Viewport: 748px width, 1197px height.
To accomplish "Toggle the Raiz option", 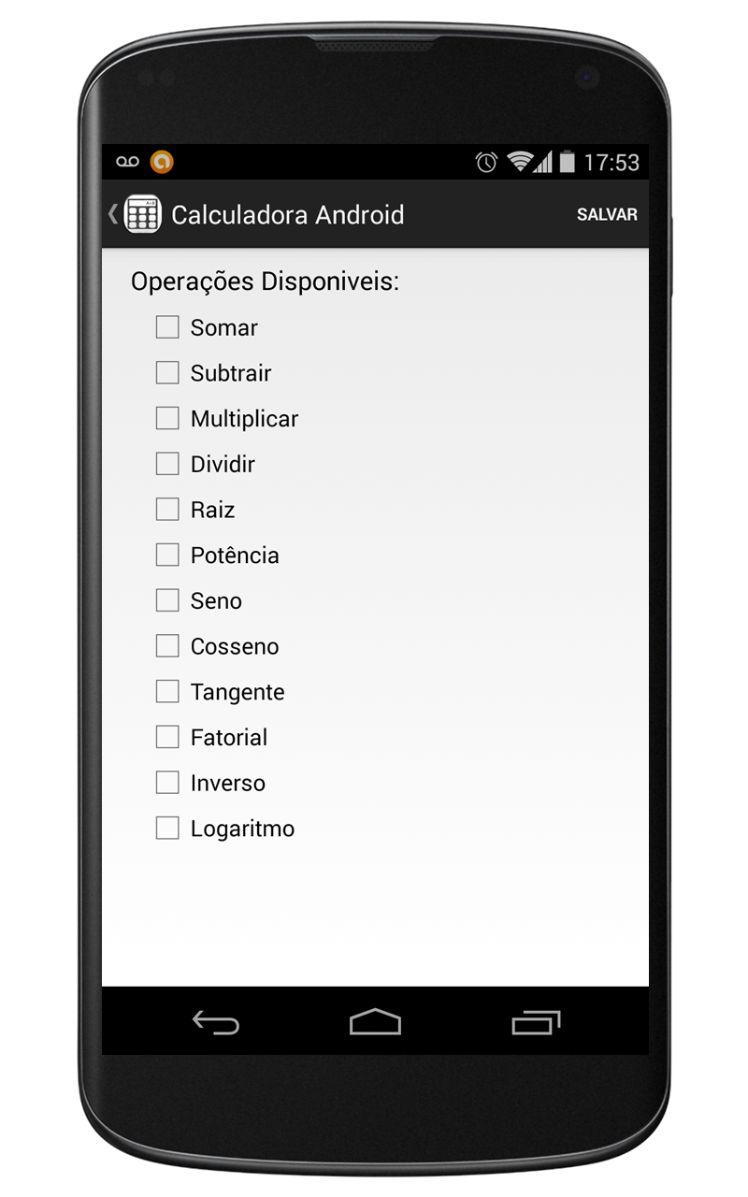I will point(166,509).
